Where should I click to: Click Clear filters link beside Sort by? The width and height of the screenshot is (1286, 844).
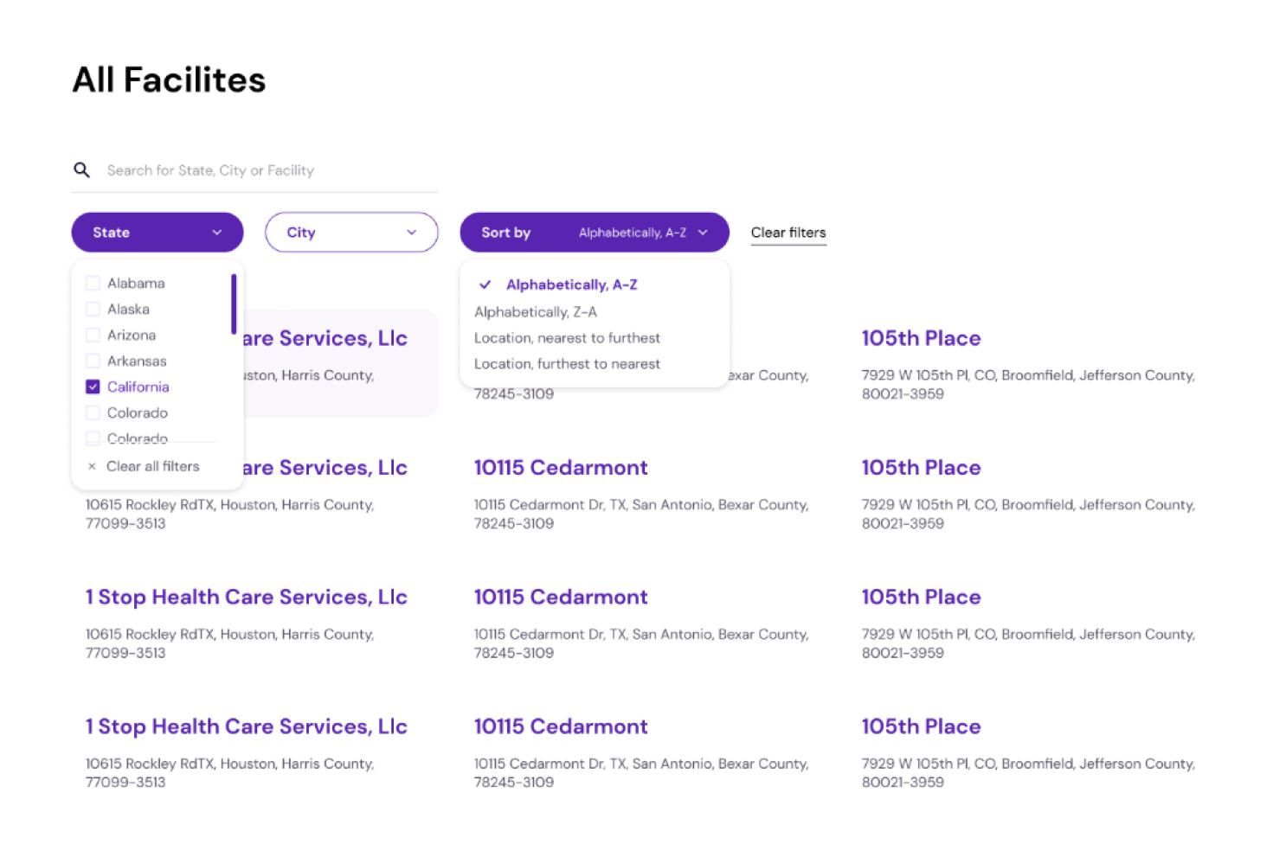[788, 233]
